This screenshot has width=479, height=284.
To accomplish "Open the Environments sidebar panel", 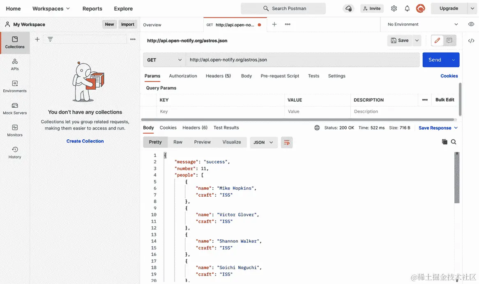I will (x=15, y=86).
